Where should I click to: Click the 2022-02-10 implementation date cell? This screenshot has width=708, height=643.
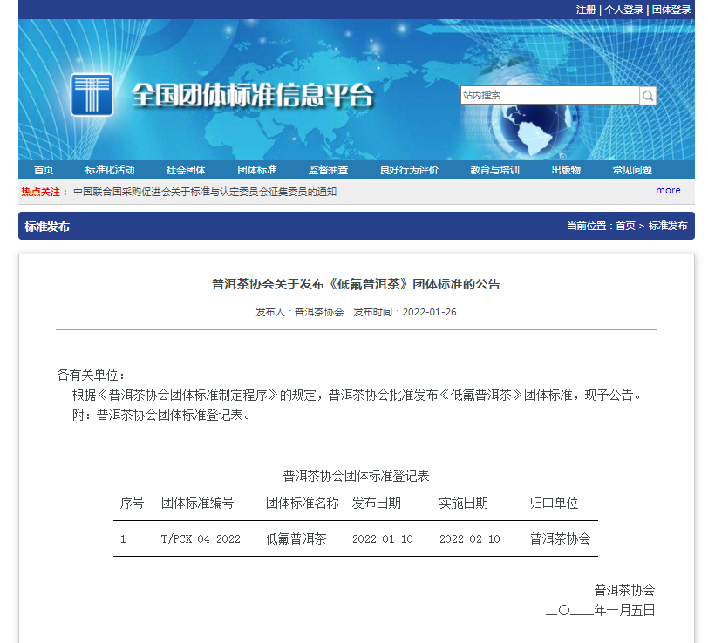(470, 538)
